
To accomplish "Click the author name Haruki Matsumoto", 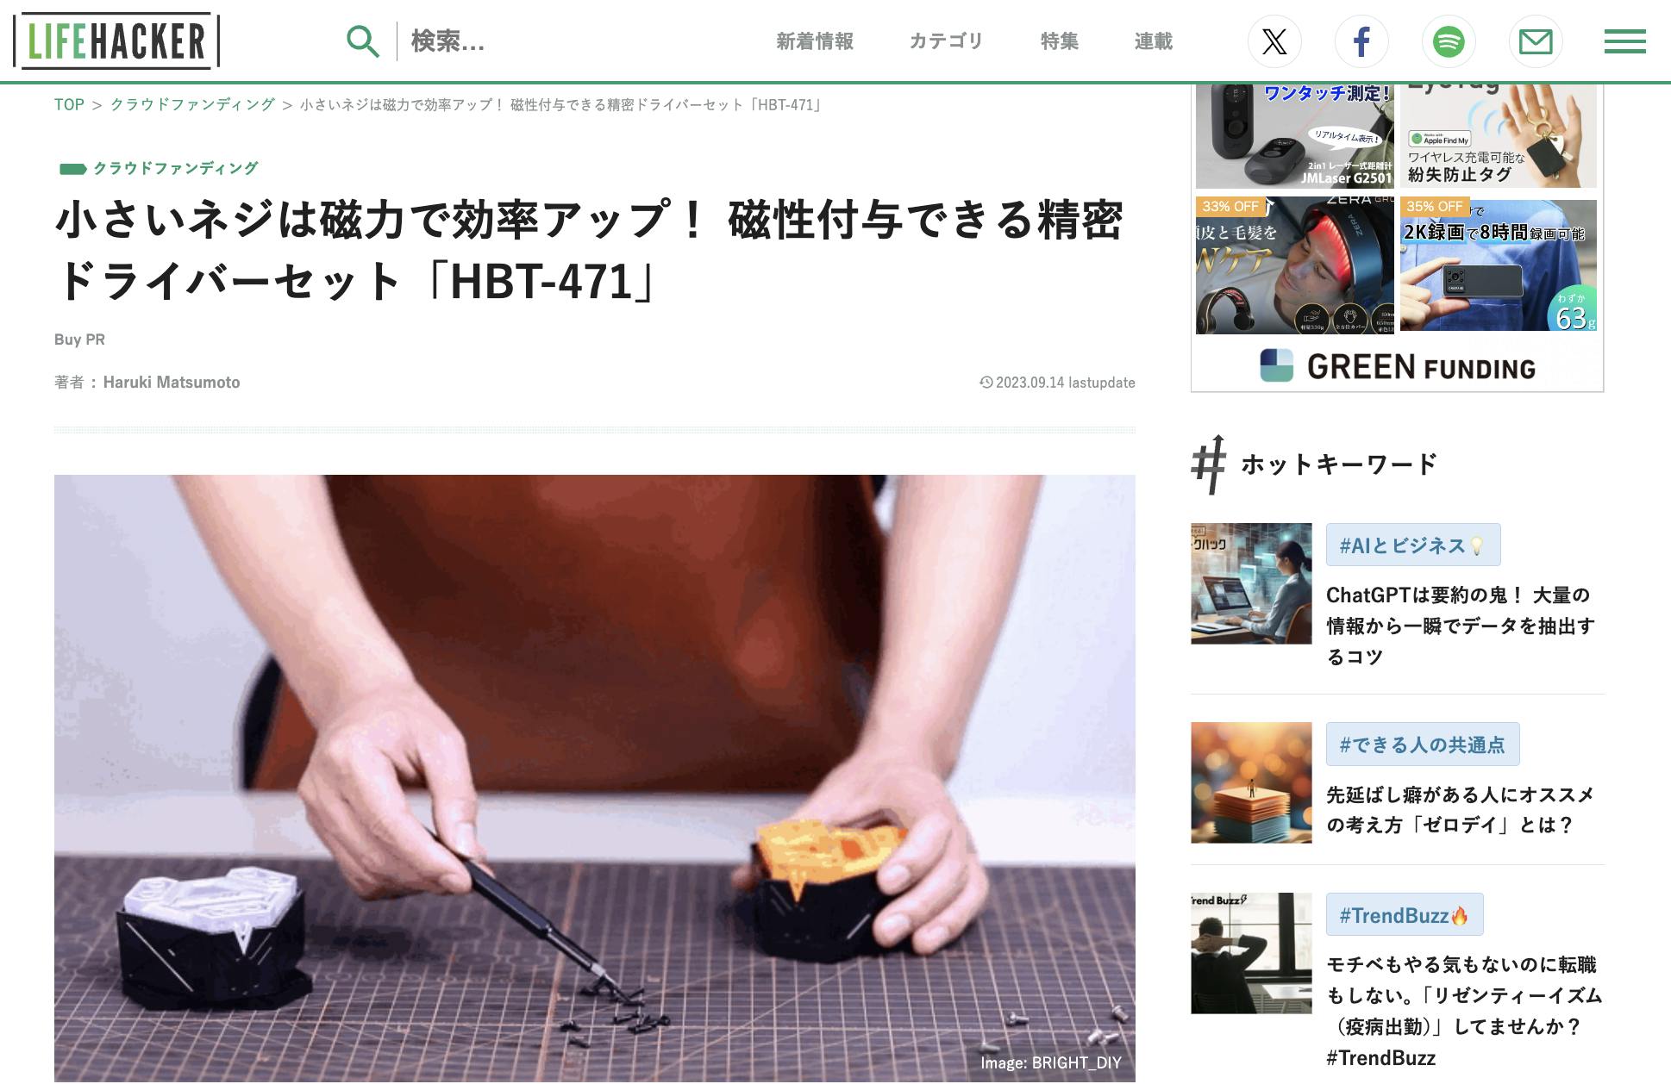I will point(172,383).
